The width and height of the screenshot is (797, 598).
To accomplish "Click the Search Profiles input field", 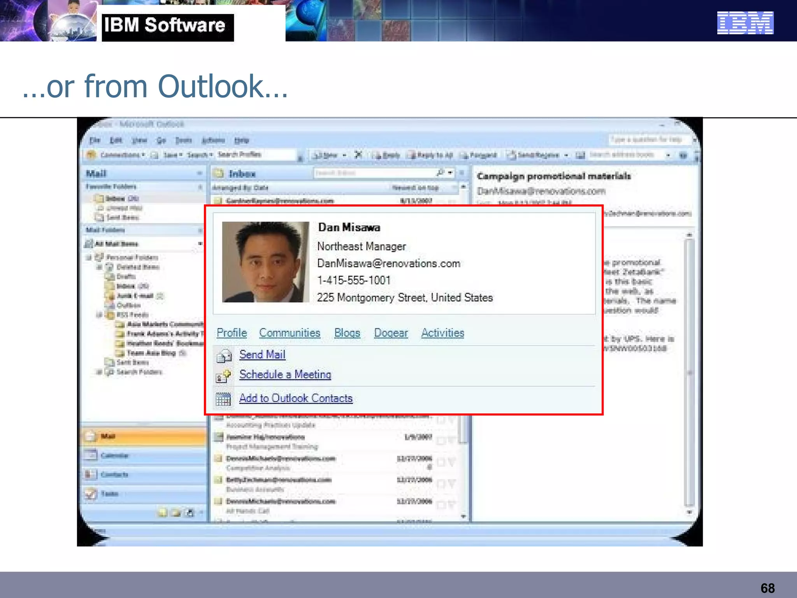I will [257, 155].
